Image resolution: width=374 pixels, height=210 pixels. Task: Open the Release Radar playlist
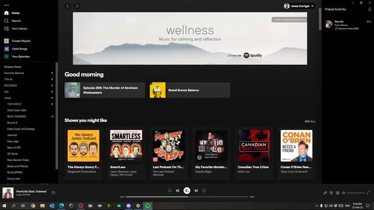pyautogui.click(x=13, y=67)
